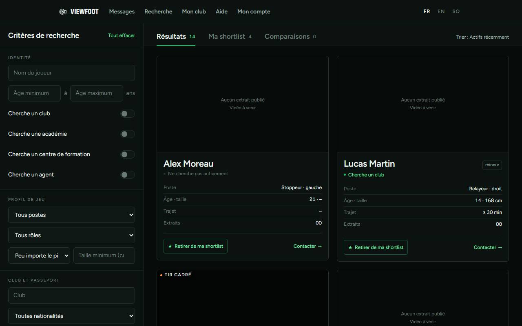Click the Taille minimum field
Viewport: 522px width, 326px height.
[x=104, y=256]
